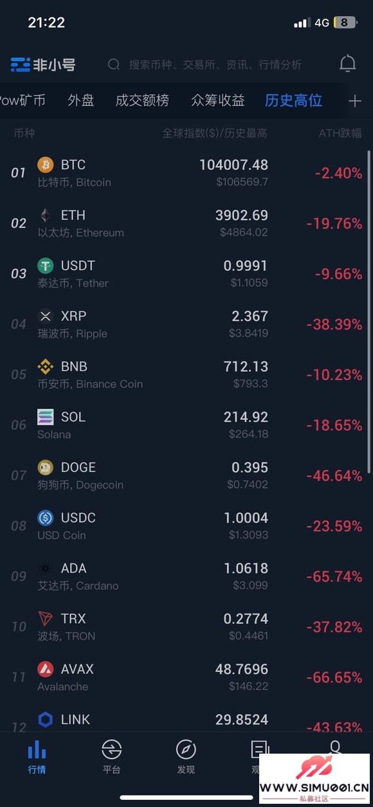Screen dimensions: 373x807
Task: Tap the 行情 bar chart icon
Action: (37, 750)
